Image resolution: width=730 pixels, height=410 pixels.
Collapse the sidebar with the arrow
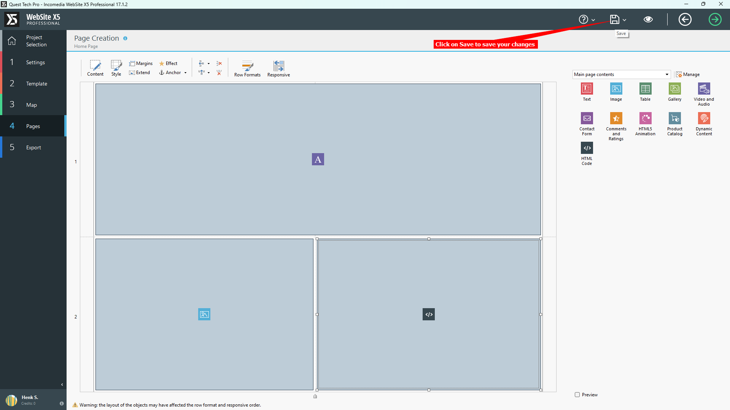62,385
